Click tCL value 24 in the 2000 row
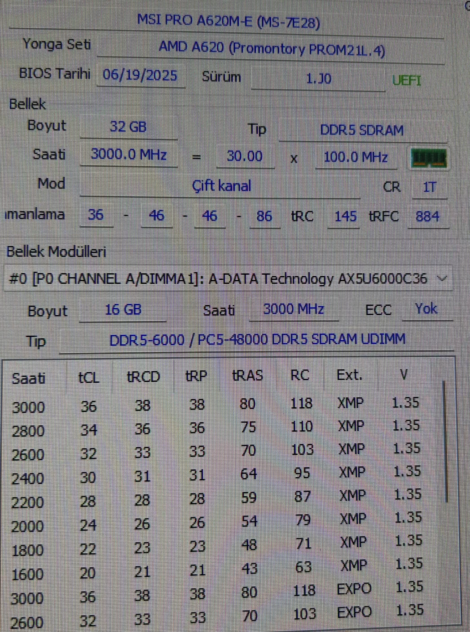This screenshot has height=632, width=470. click(88, 525)
